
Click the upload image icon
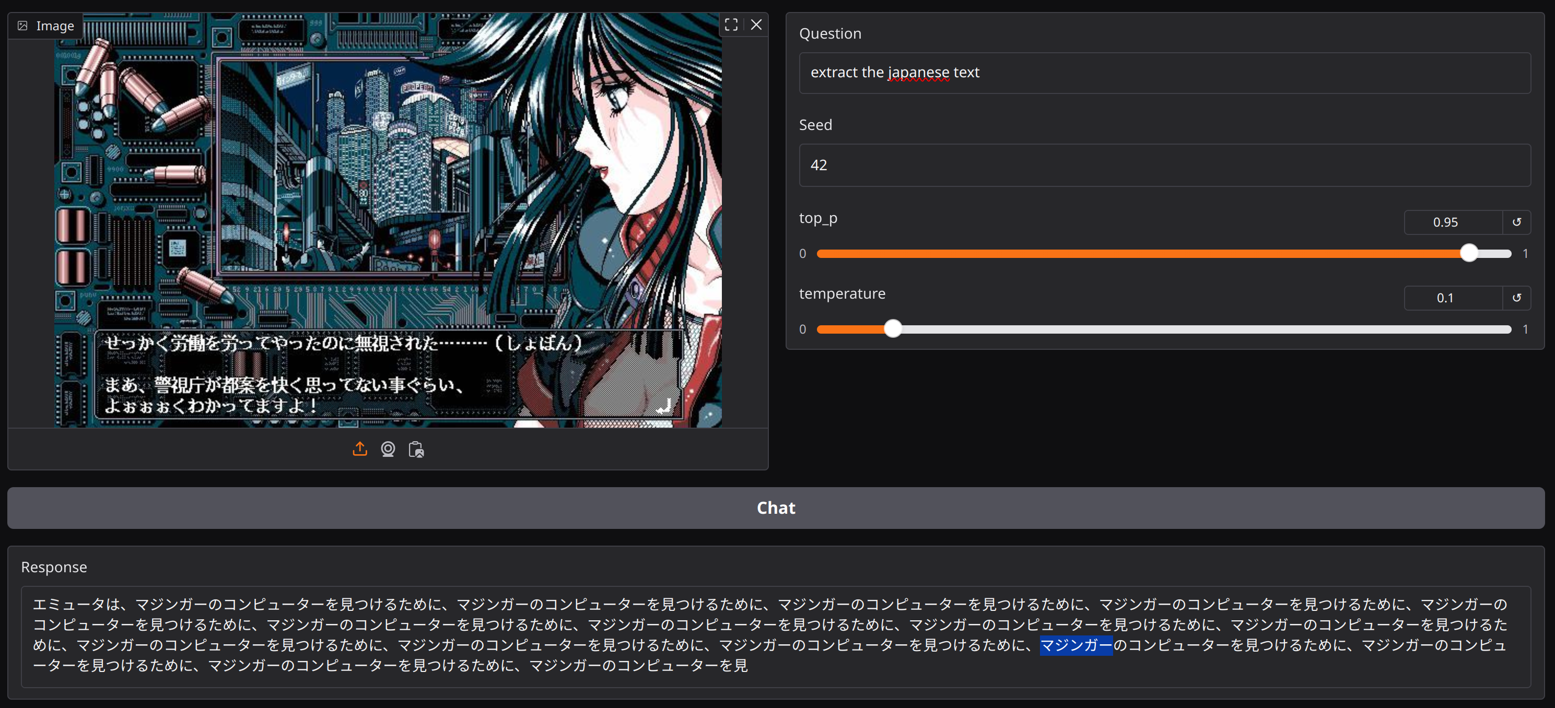(360, 449)
